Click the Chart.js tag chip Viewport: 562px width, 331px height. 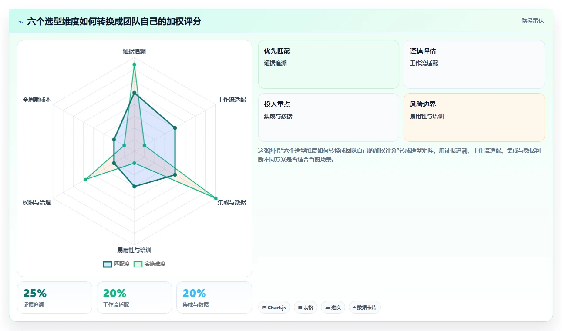click(274, 308)
